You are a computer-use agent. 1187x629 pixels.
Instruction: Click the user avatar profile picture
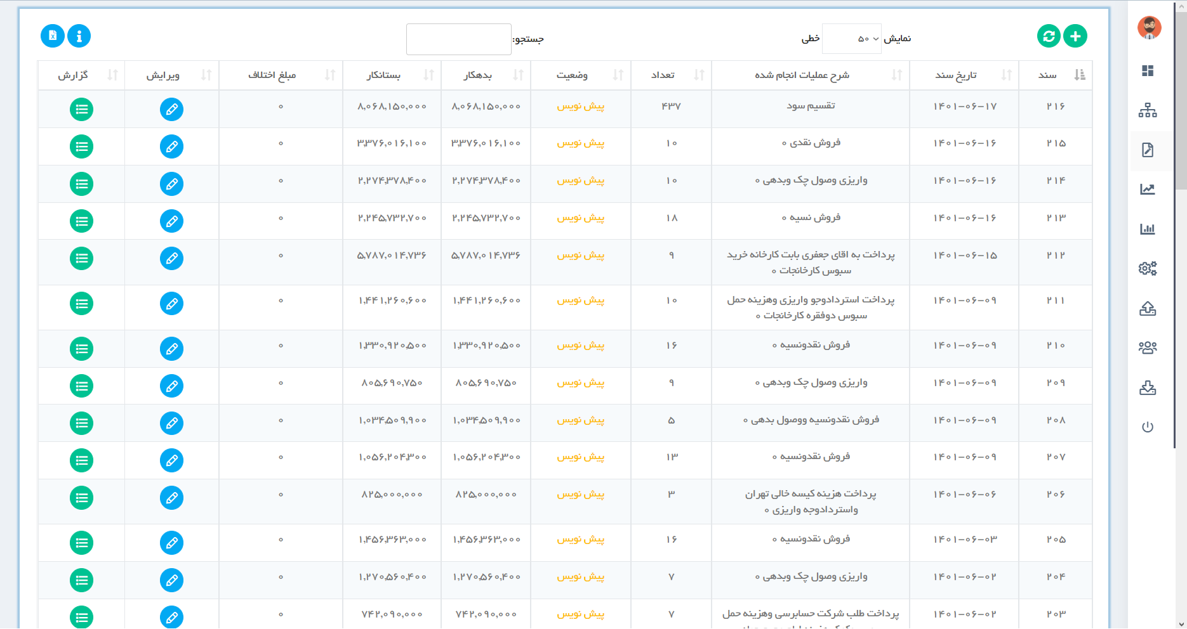[x=1149, y=28]
